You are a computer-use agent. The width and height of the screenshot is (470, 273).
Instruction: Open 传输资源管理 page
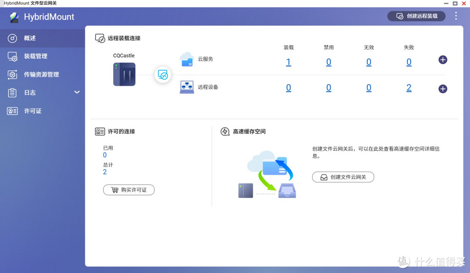tap(42, 74)
